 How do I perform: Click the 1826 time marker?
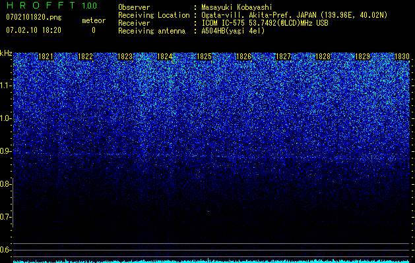[x=243, y=57]
